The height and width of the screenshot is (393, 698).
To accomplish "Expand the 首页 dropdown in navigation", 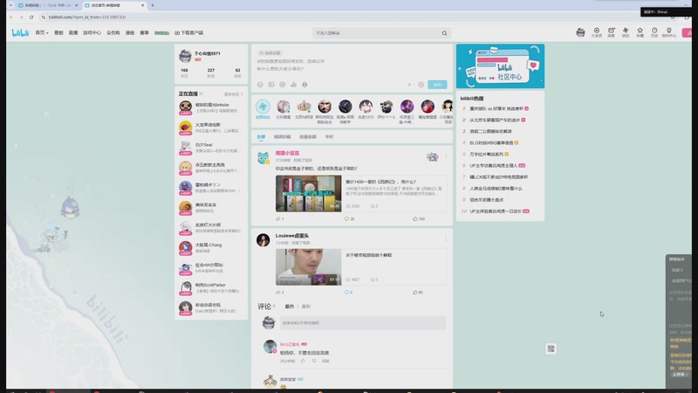I will pyautogui.click(x=42, y=32).
